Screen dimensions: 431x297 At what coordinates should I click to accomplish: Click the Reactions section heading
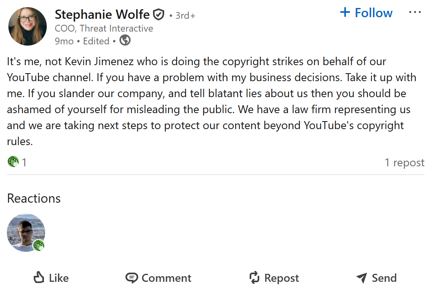click(34, 199)
